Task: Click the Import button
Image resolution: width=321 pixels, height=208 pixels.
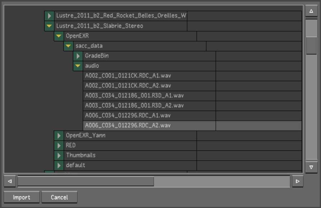Action: pos(22,197)
